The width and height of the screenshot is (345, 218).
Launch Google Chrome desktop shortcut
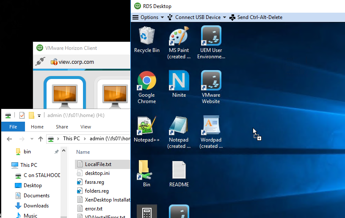click(x=146, y=87)
